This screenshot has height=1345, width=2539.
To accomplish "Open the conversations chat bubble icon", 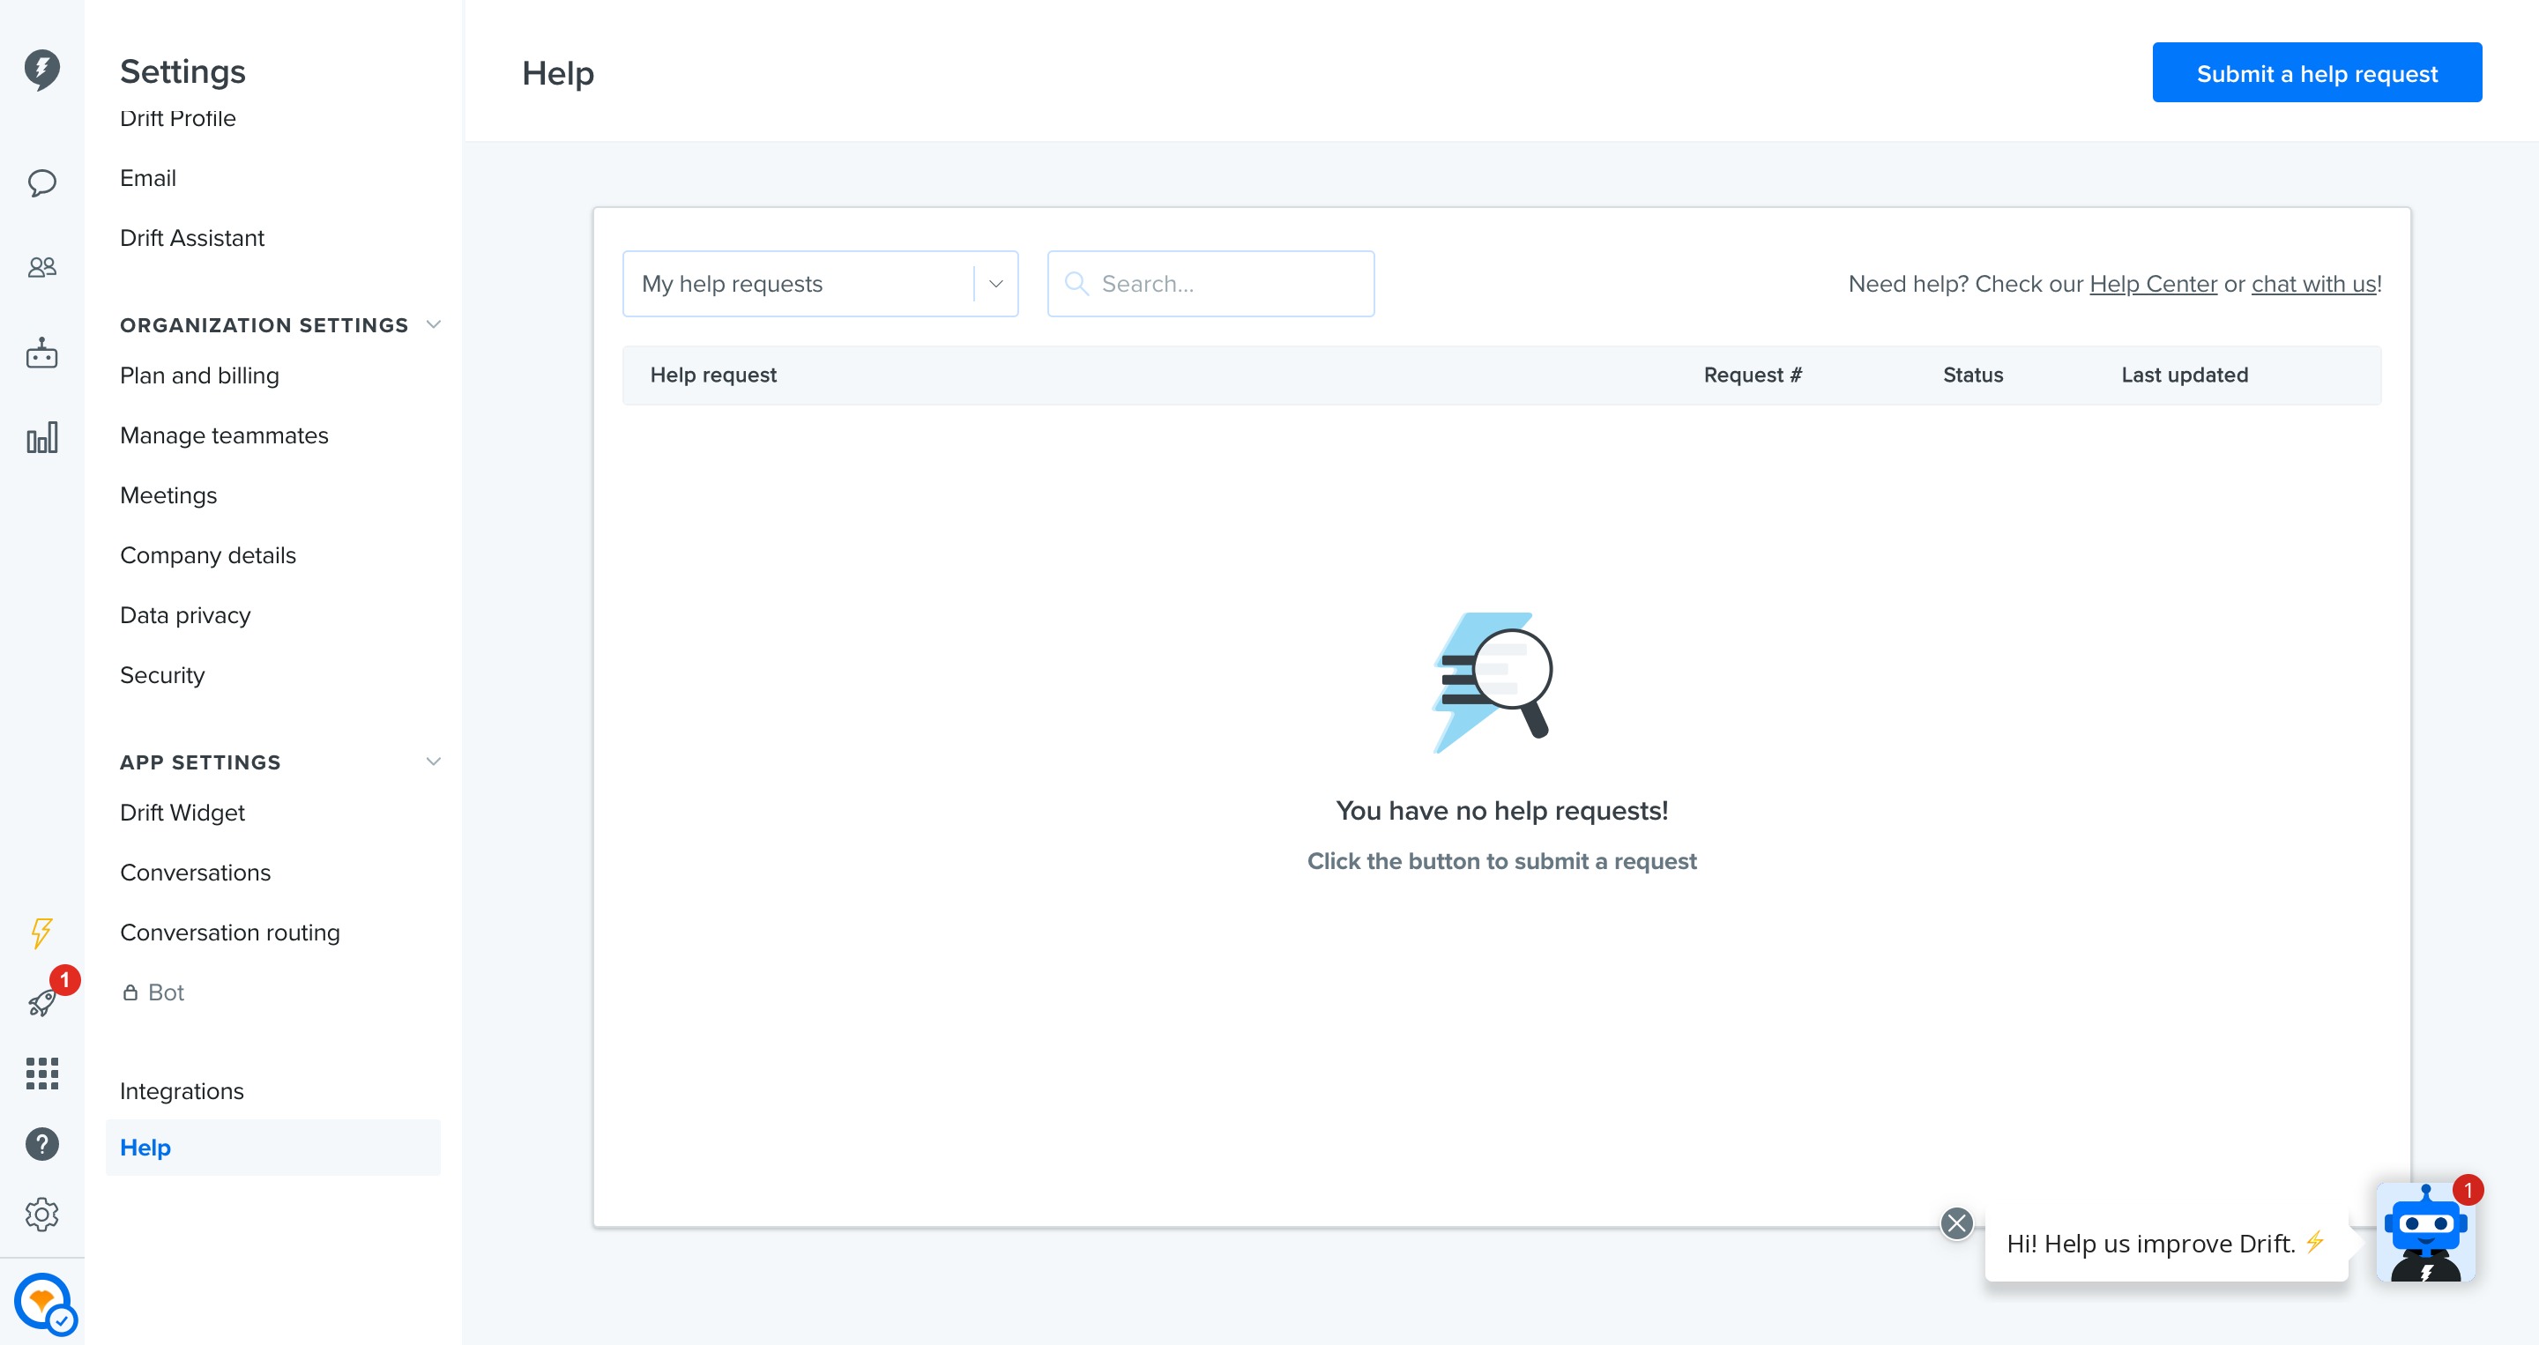I will click(41, 183).
